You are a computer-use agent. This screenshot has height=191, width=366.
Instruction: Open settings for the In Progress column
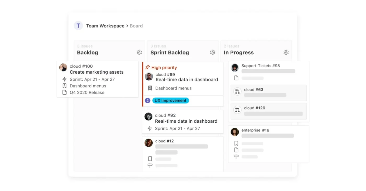point(286,52)
